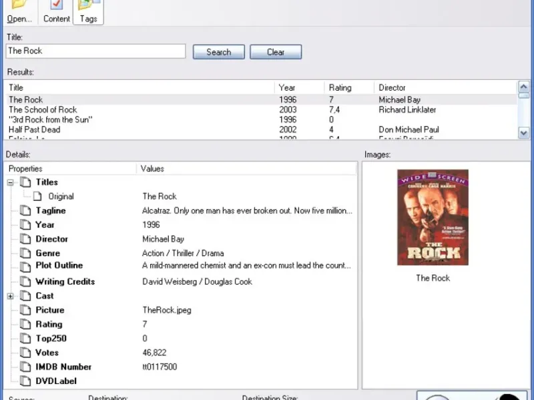Viewport: 534px width, 400px height.
Task: Switch to the Tags tab
Action: click(x=89, y=12)
